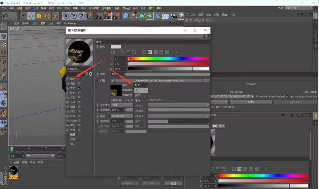319x189 pixels.
Task: Click the texture file path field
Action: pyautogui.click(x=159, y=81)
